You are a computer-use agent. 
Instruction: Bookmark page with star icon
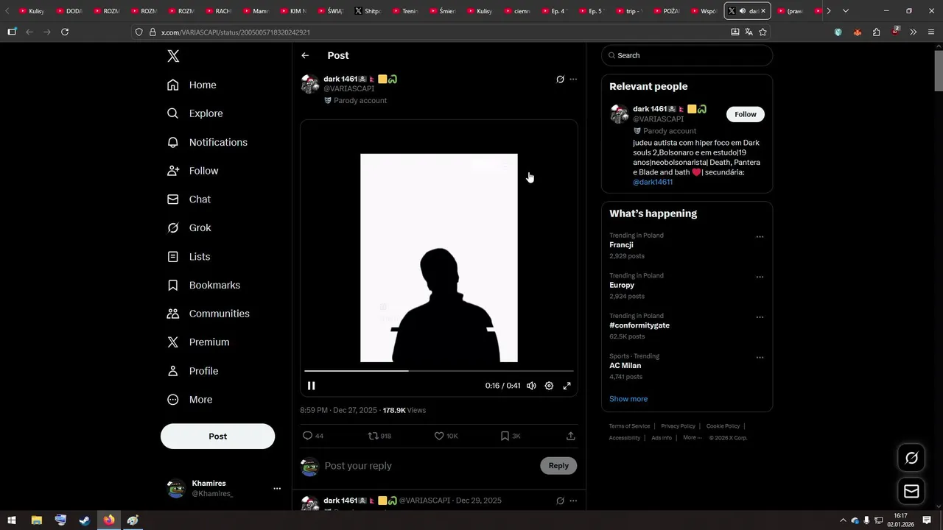763,32
